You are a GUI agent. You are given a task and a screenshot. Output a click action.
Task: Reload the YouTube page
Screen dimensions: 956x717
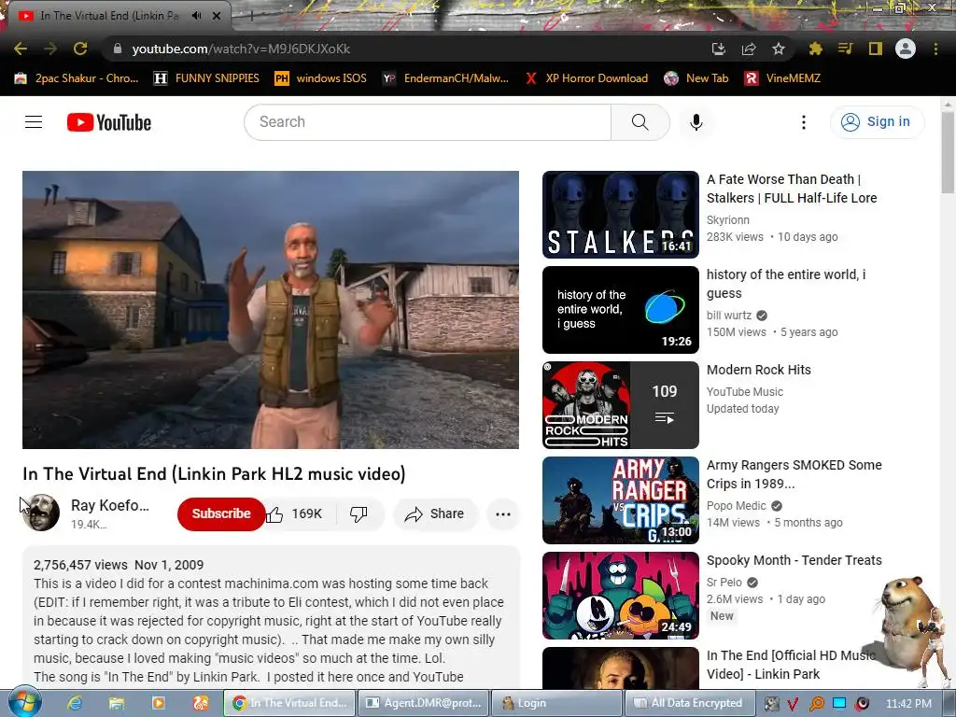[x=80, y=49]
